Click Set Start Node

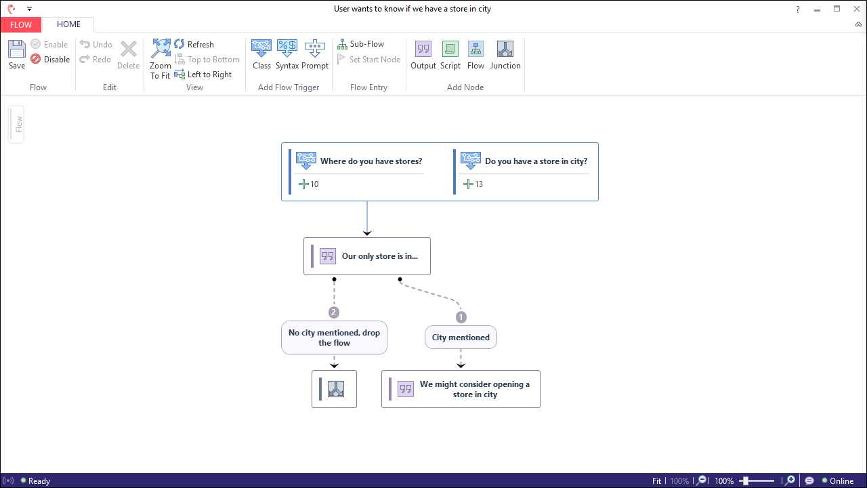[369, 59]
